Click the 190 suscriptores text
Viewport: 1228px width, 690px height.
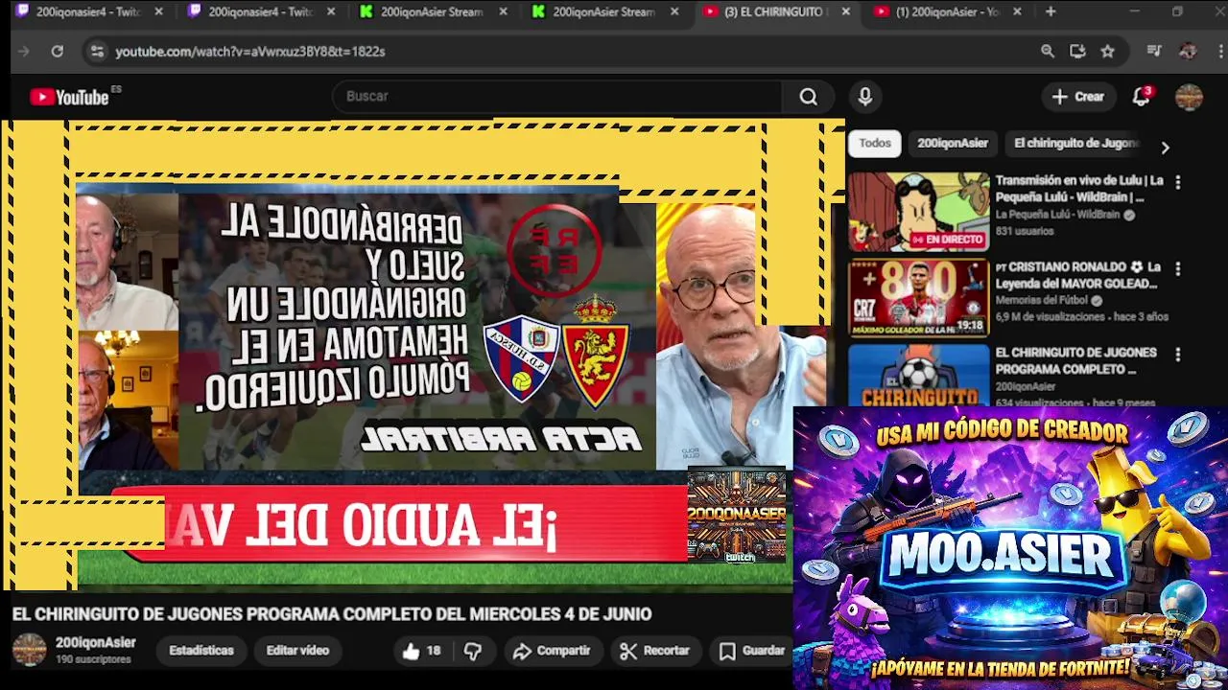point(93,659)
